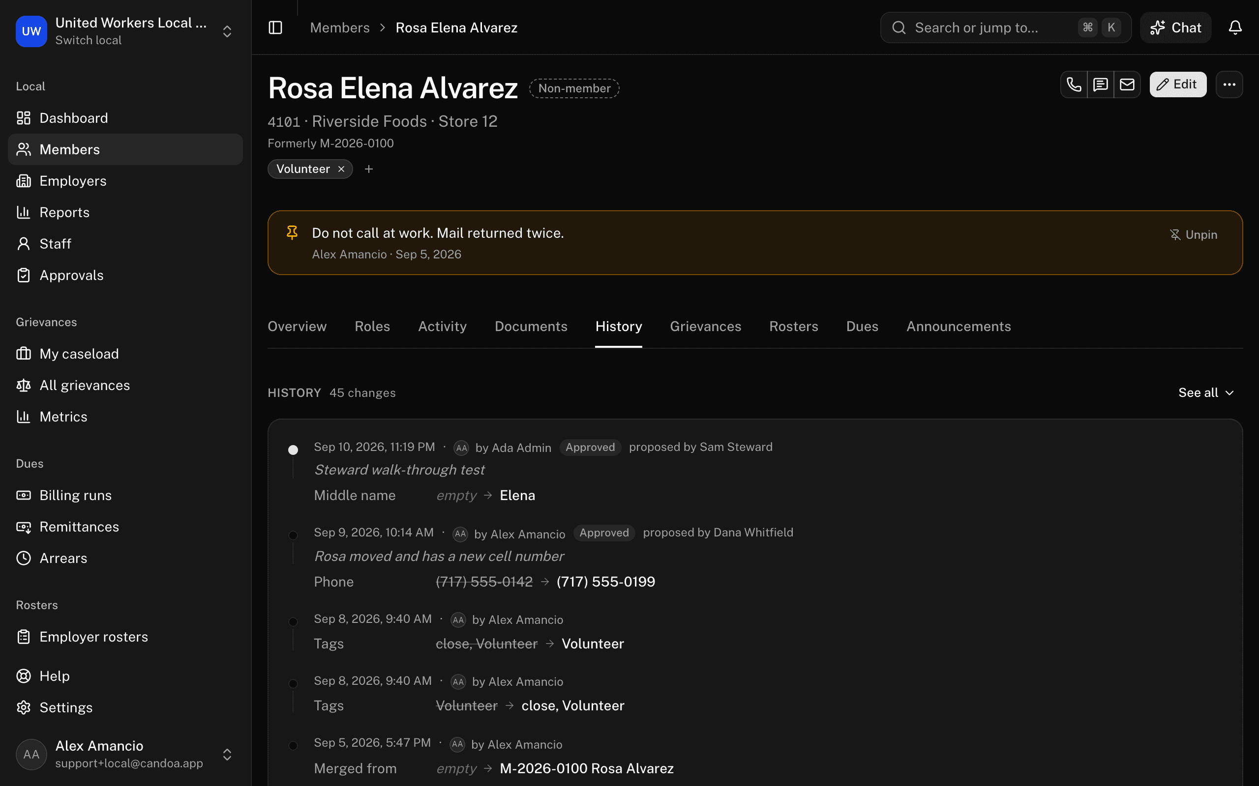This screenshot has height=786, width=1259.
Task: Click the pin icon on pinned note
Action: point(293,233)
